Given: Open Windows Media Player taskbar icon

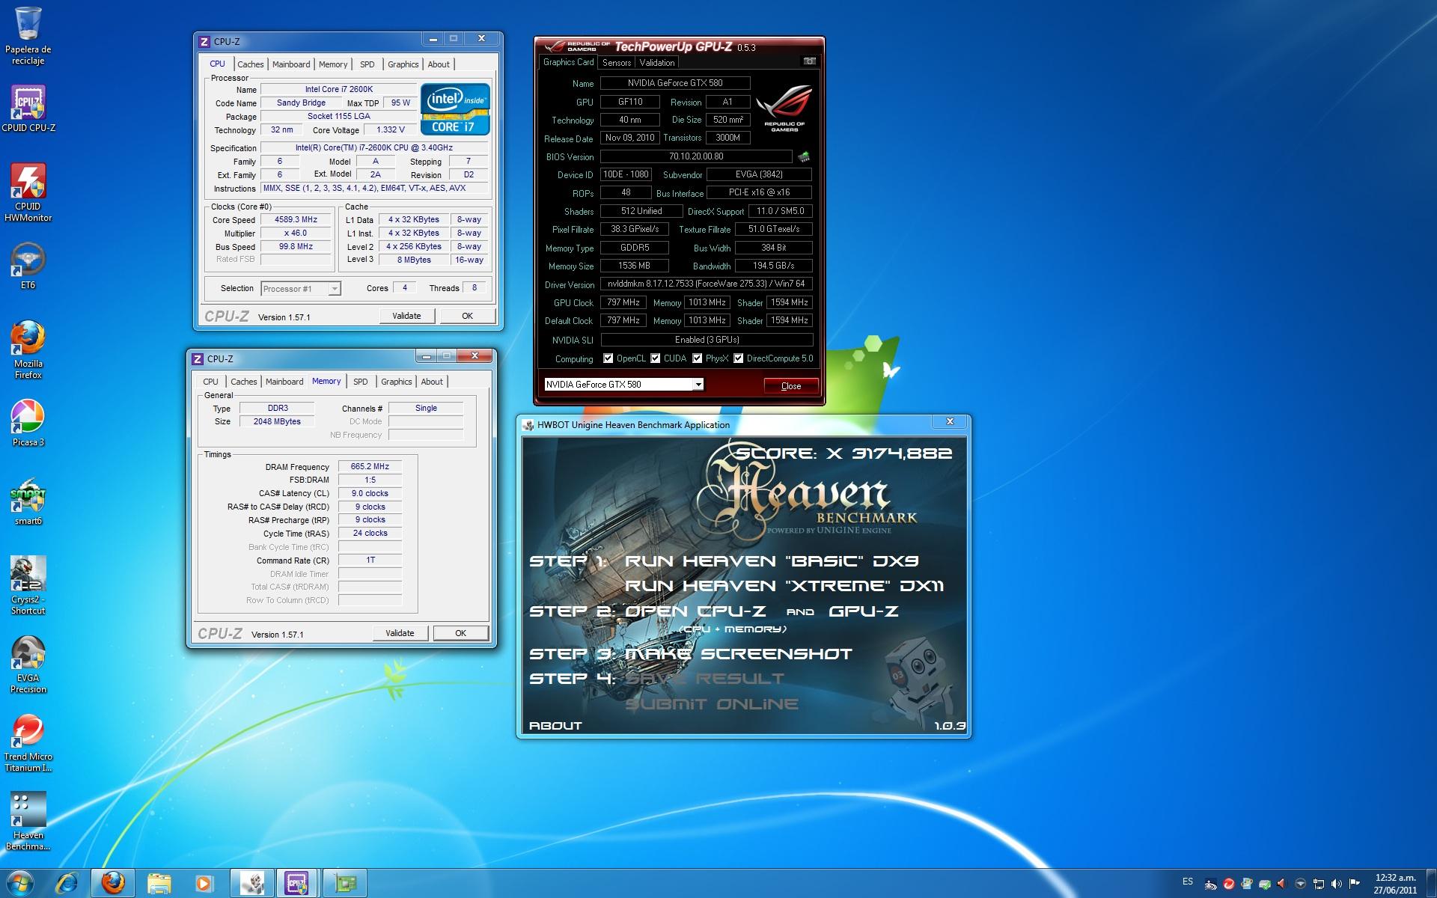Looking at the screenshot, I should pos(204,884).
